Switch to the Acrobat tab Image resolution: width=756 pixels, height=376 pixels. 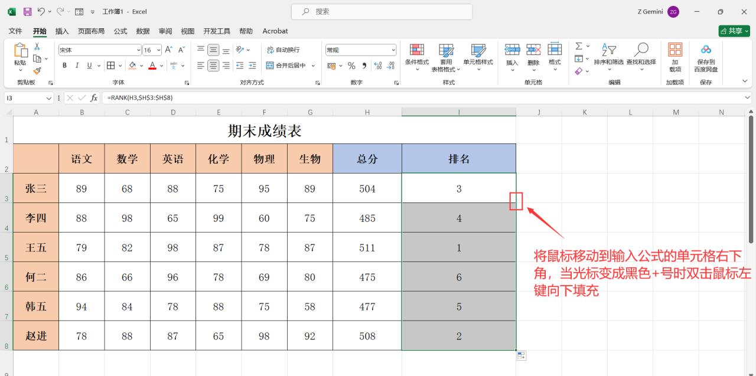[275, 31]
